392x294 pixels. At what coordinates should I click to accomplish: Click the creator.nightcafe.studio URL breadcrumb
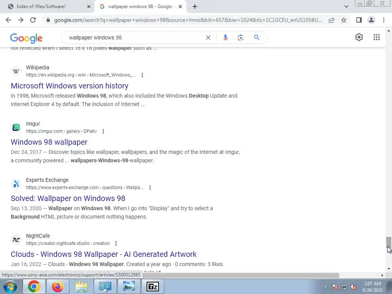[x=68, y=243]
